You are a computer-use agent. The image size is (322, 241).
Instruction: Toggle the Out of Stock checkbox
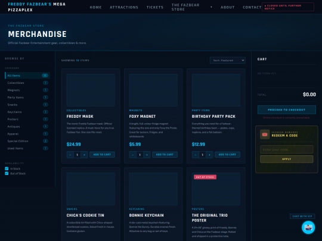click(7, 173)
